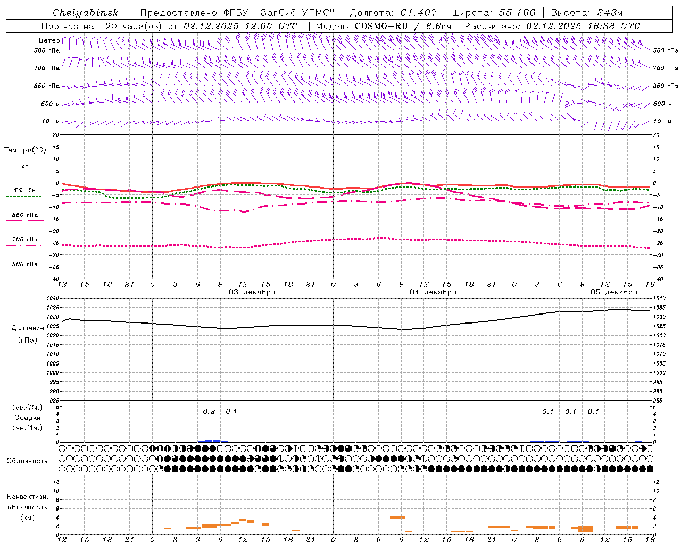Click the red line sample under the 2м legend
Image resolution: width=681 pixels, height=544 pixels.
[24, 172]
